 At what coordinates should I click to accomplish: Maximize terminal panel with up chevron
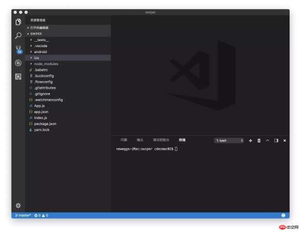click(x=267, y=141)
